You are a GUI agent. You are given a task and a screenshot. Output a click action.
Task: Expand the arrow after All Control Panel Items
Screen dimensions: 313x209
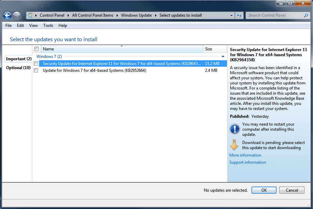point(117,15)
